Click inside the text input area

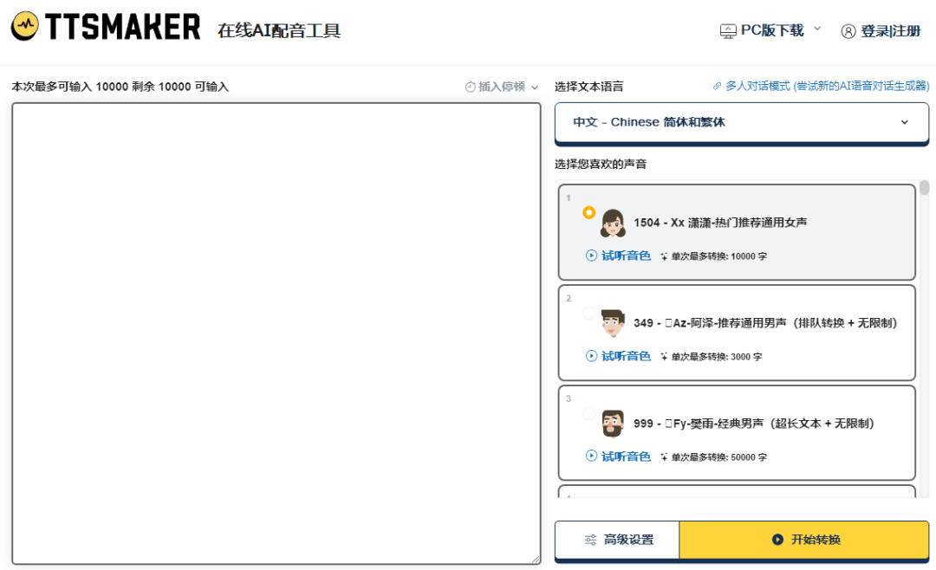coord(276,334)
